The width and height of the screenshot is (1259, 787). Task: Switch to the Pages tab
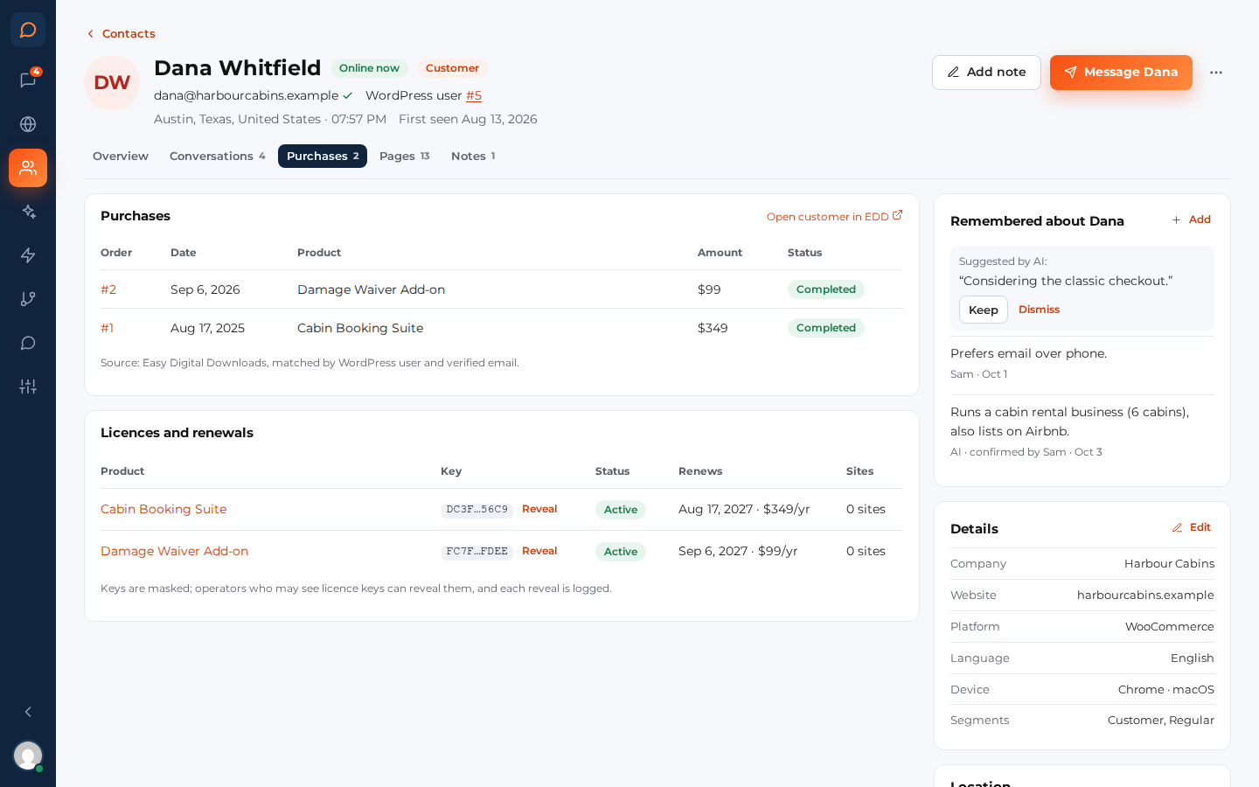pos(405,156)
